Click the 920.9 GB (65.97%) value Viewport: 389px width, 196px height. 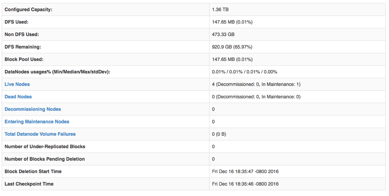(x=232, y=47)
